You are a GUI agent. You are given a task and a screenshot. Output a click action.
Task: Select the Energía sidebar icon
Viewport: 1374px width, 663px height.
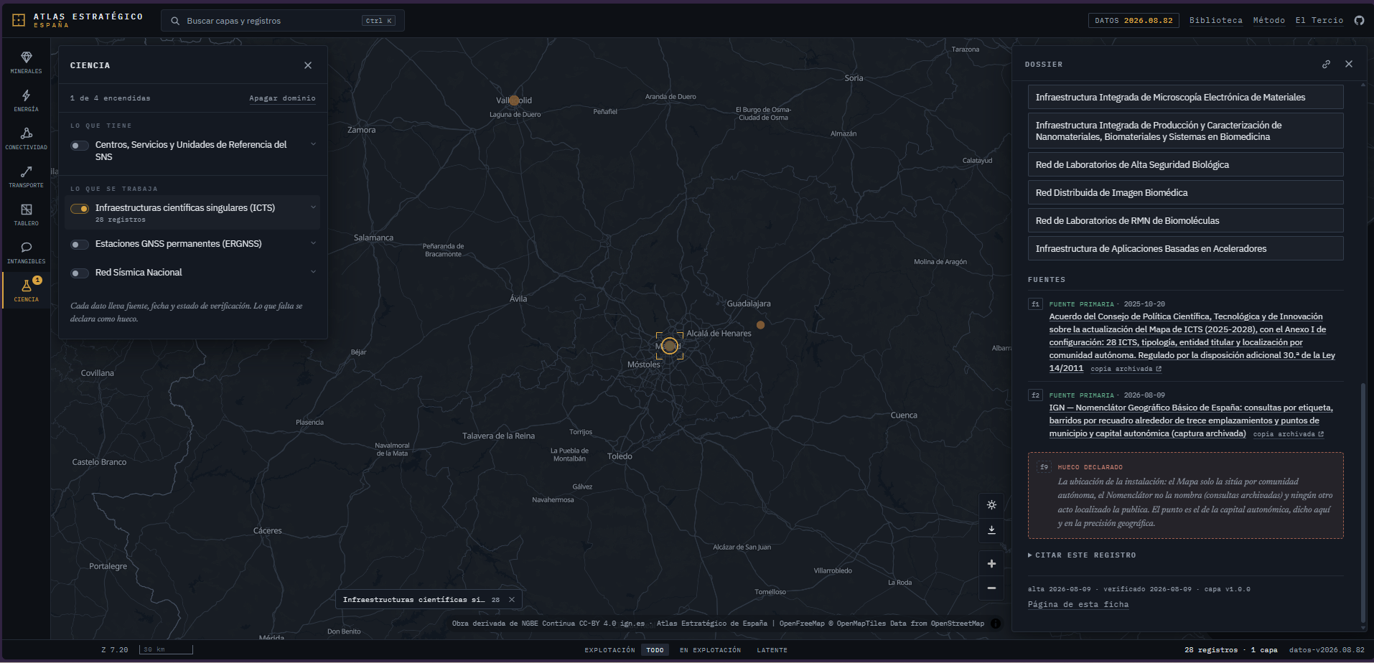pyautogui.click(x=26, y=100)
